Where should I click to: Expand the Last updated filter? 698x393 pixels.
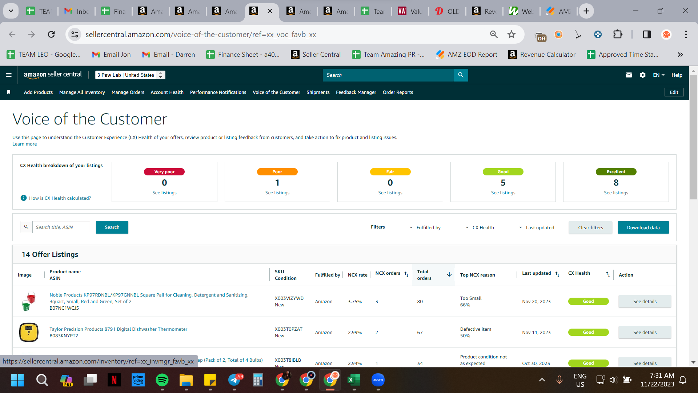click(x=537, y=227)
